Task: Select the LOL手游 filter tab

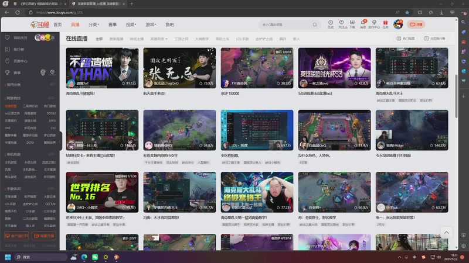Action: [x=243, y=39]
